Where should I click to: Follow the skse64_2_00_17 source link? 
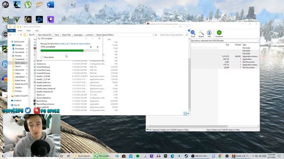coord(65,44)
